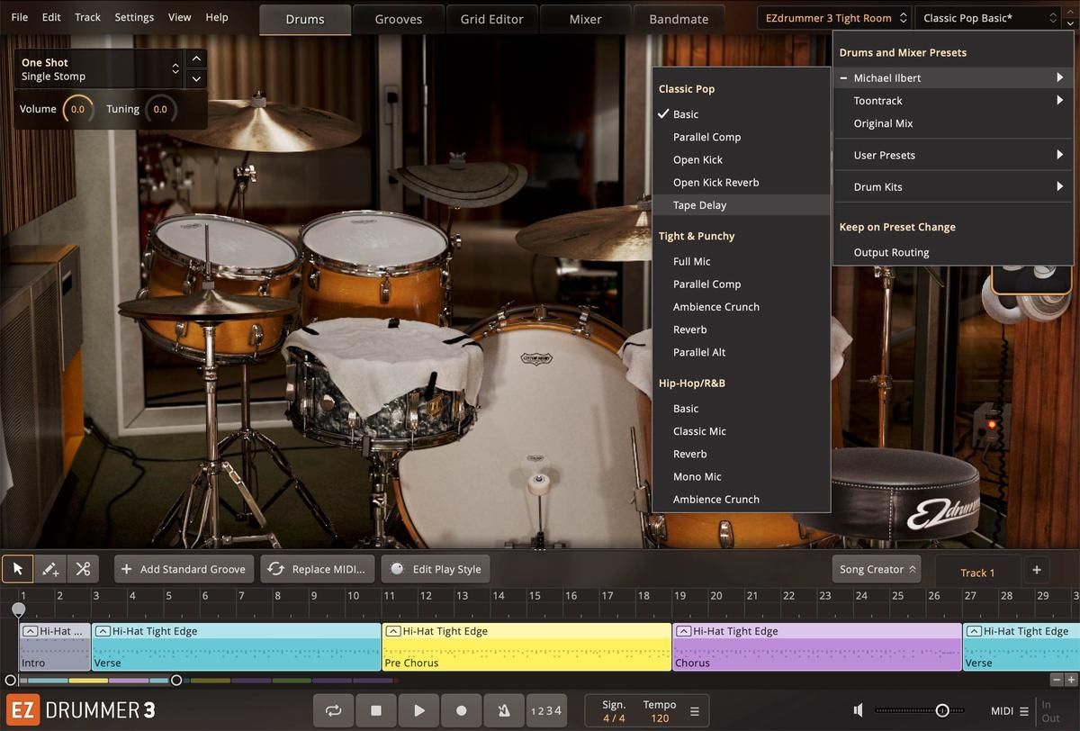
Task: Toggle the metronome click
Action: click(504, 710)
